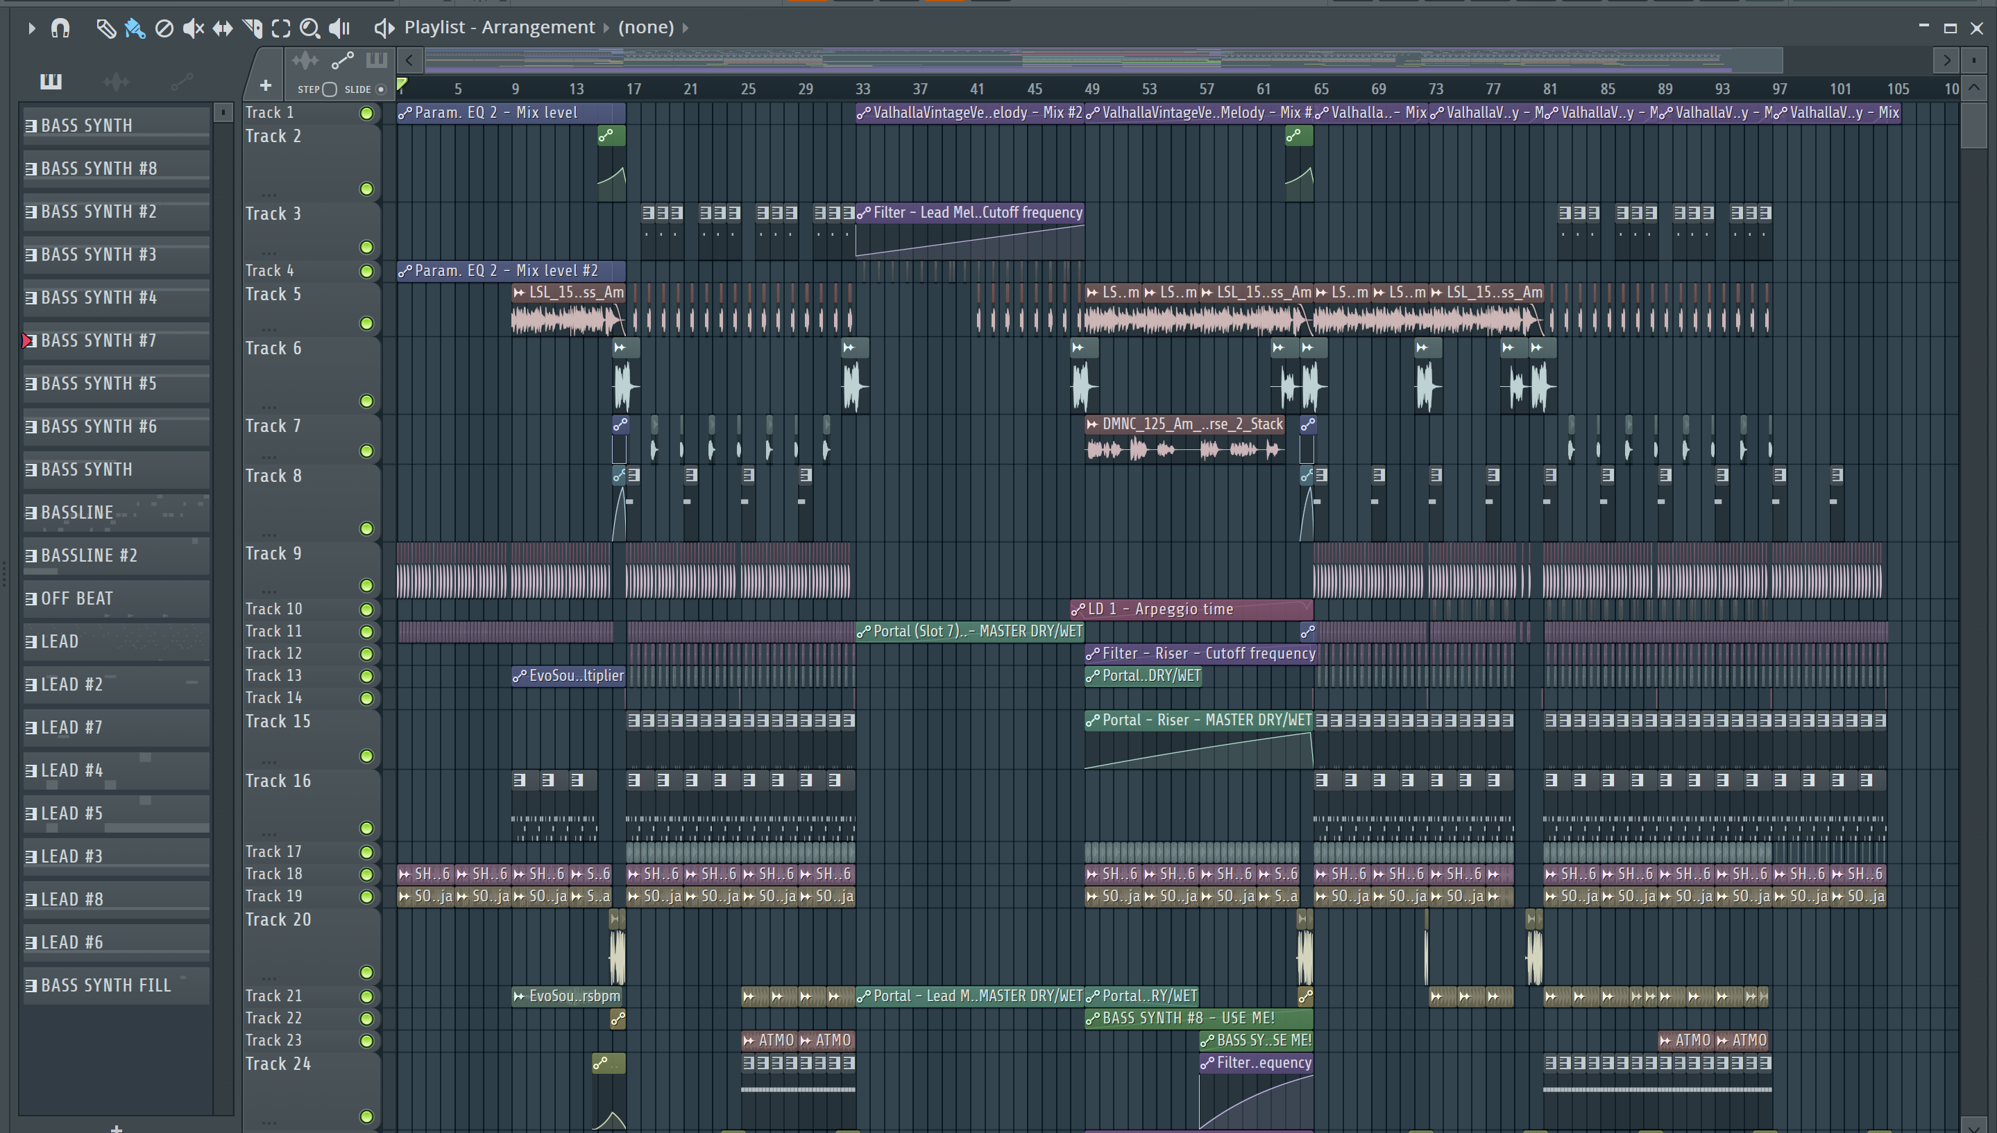Click the Track 15 header label
Screen dimensions: 1997x1133
click(278, 722)
